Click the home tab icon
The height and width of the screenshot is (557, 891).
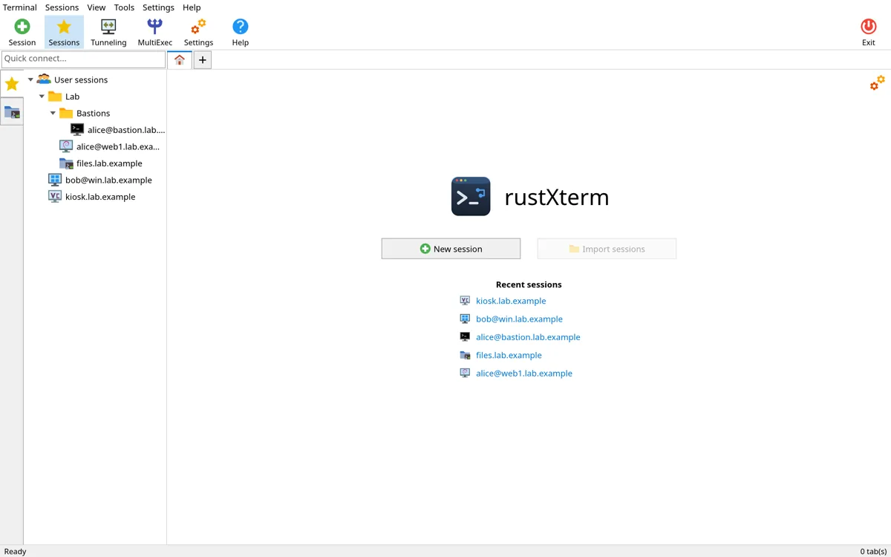point(180,60)
